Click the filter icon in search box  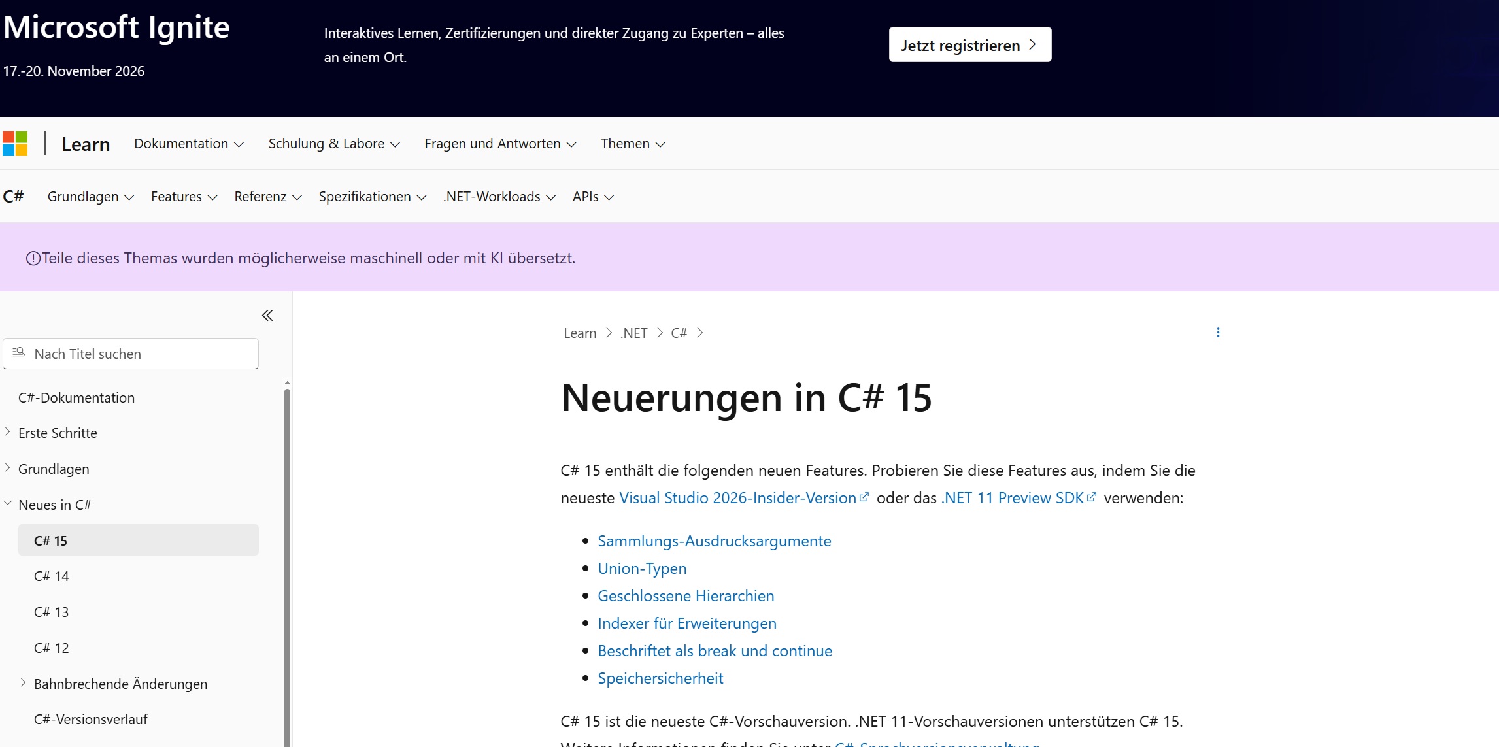tap(19, 353)
